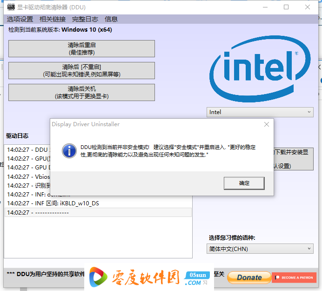Open the 完整日志 menu
This screenshot has height=291, width=322.
pos(85,19)
